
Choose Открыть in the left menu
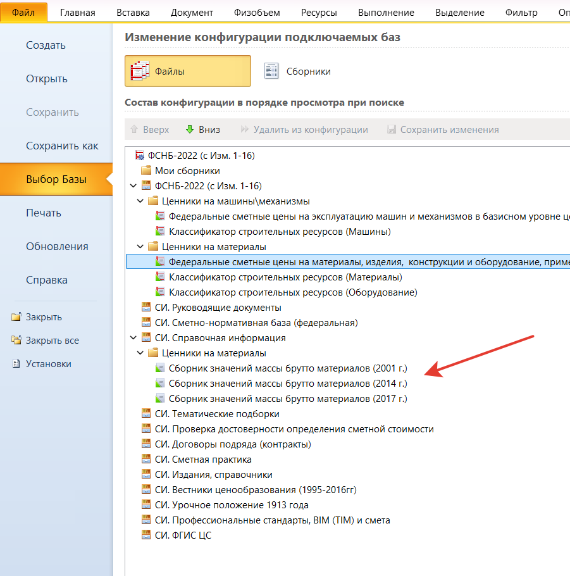tap(47, 78)
